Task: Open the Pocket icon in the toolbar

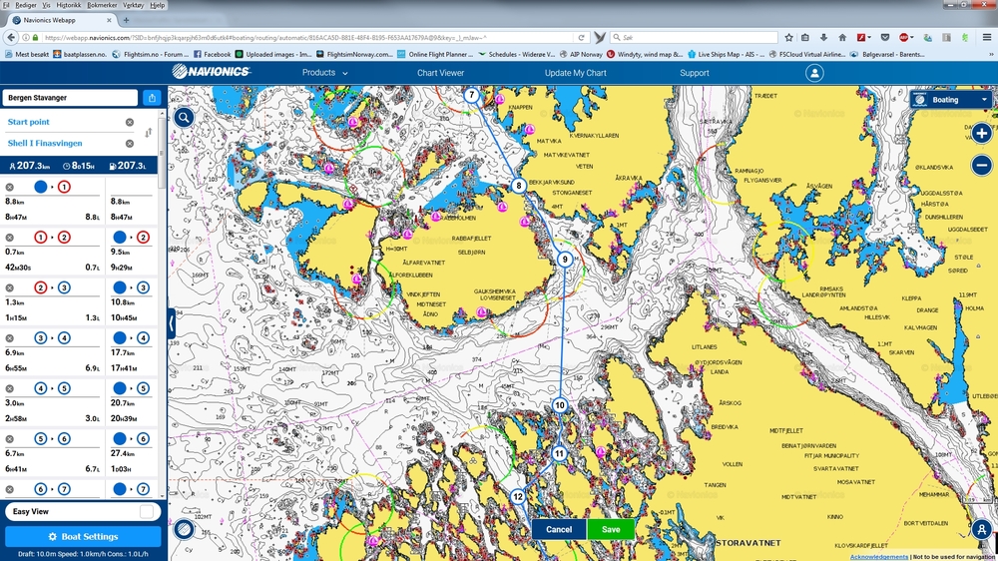Action: click(884, 38)
